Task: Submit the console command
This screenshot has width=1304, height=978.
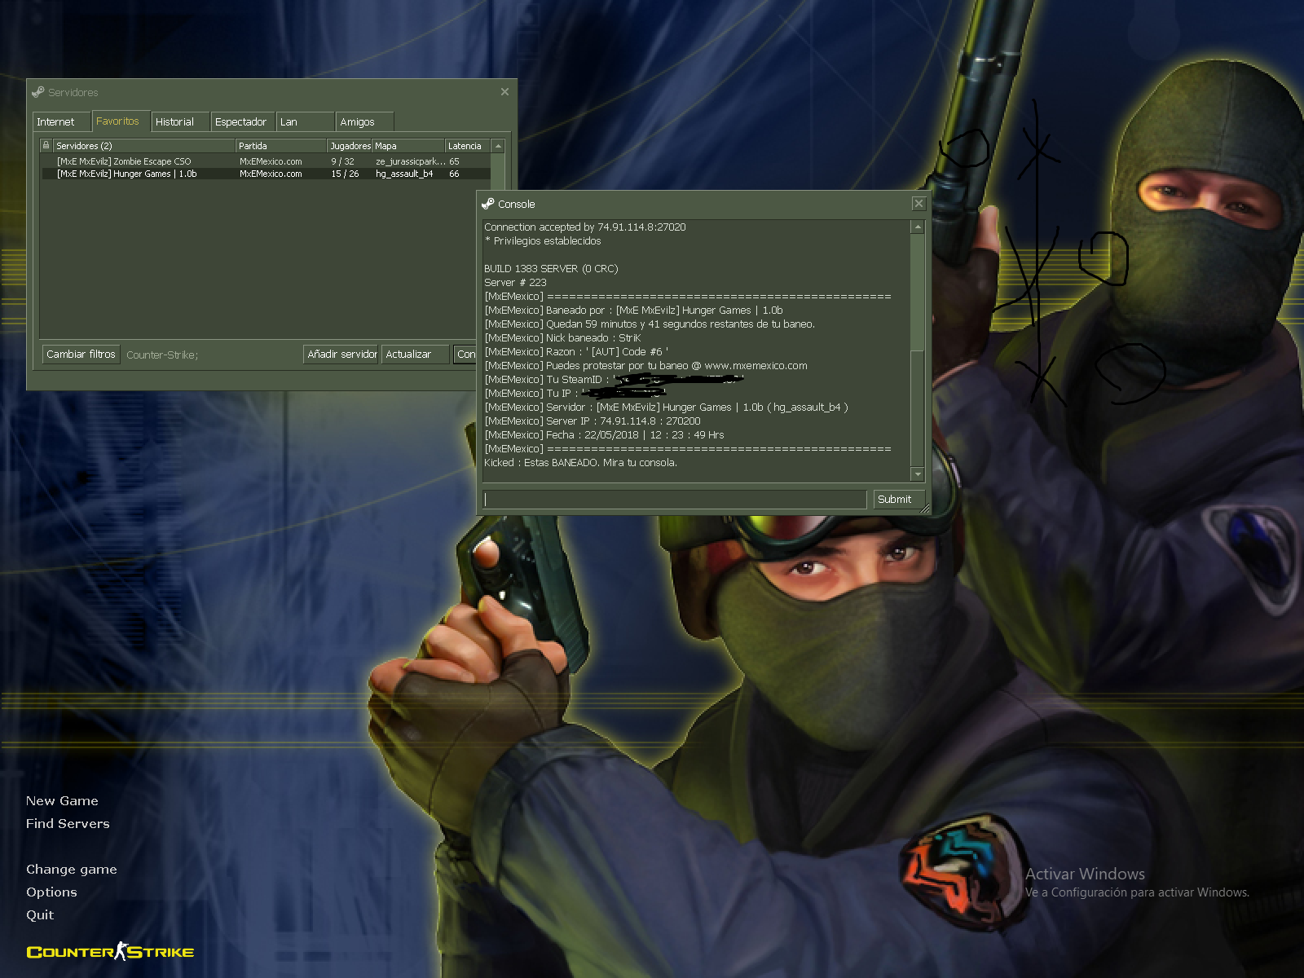Action: click(x=898, y=499)
